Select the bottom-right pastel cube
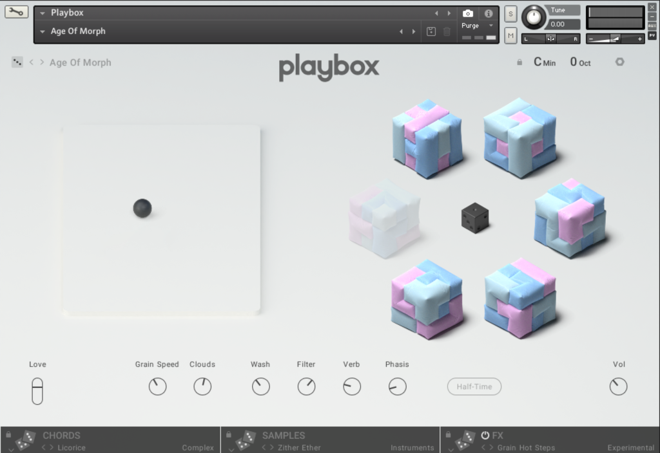Viewport: 660px width, 453px height. [520, 299]
